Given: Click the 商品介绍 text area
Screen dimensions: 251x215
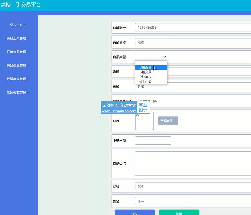Looking at the screenshot, I should pyautogui.click(x=193, y=163).
